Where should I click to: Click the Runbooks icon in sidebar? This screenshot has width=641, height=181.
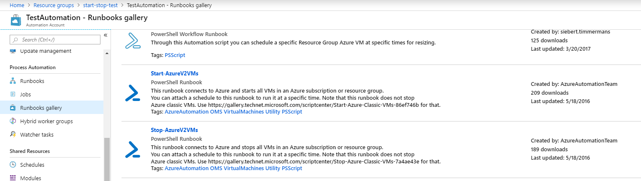tap(13, 81)
